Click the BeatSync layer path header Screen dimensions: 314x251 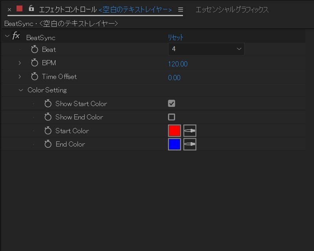click(61, 24)
